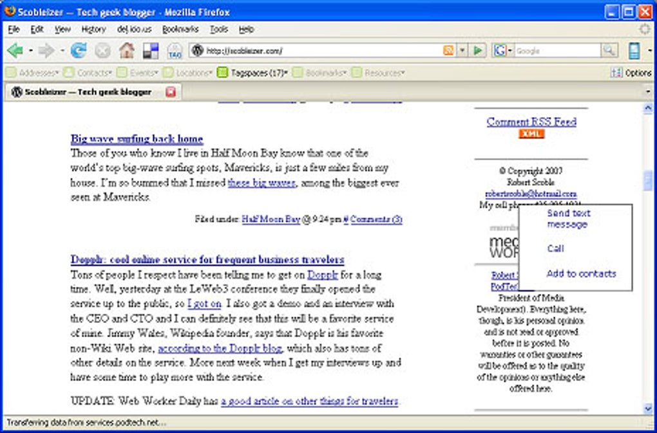The width and height of the screenshot is (657, 433).
Task: Open the File menu
Action: pos(14,30)
